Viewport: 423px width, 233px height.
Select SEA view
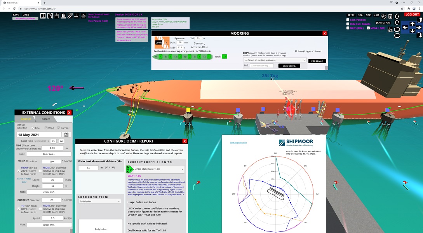[360, 15]
